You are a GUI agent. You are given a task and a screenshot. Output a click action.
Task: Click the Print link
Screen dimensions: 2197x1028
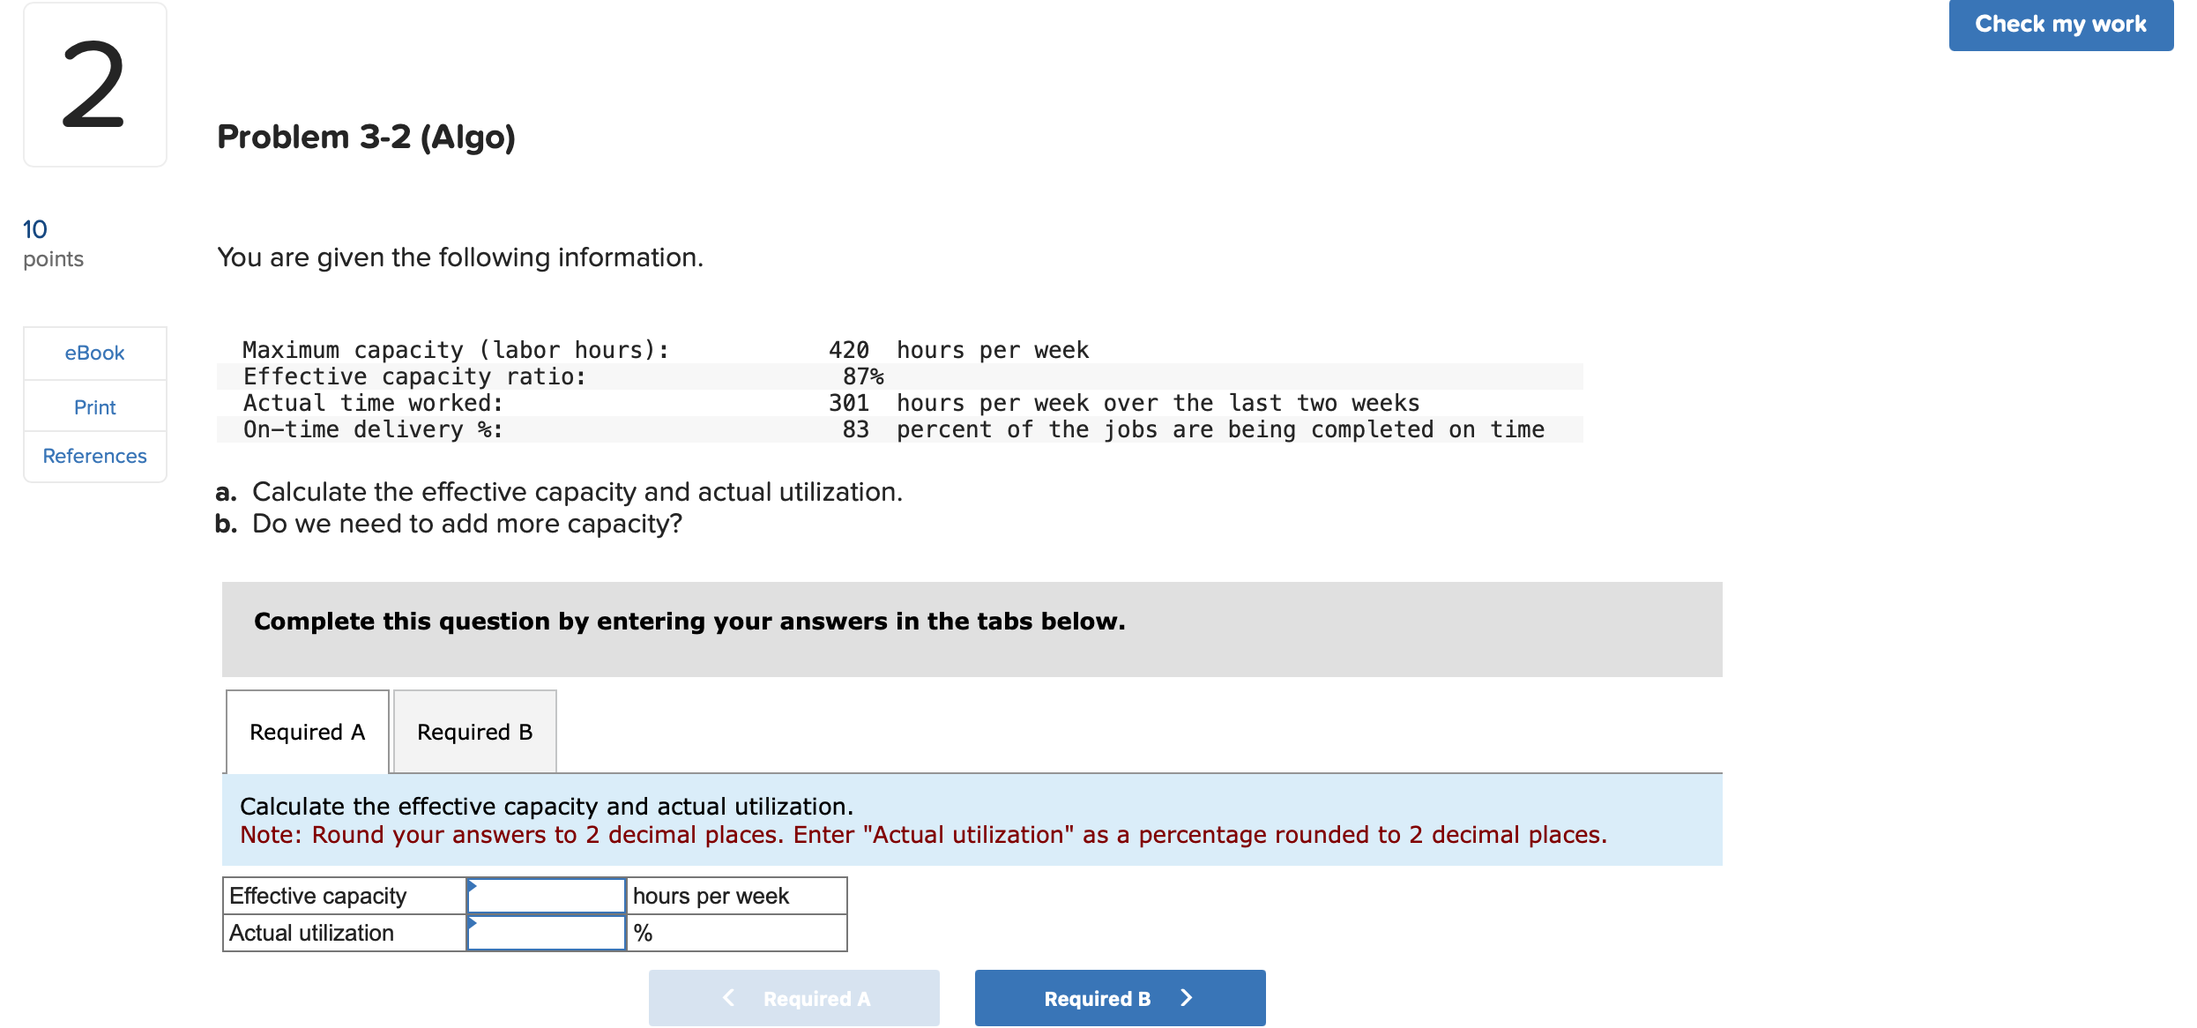(x=94, y=406)
